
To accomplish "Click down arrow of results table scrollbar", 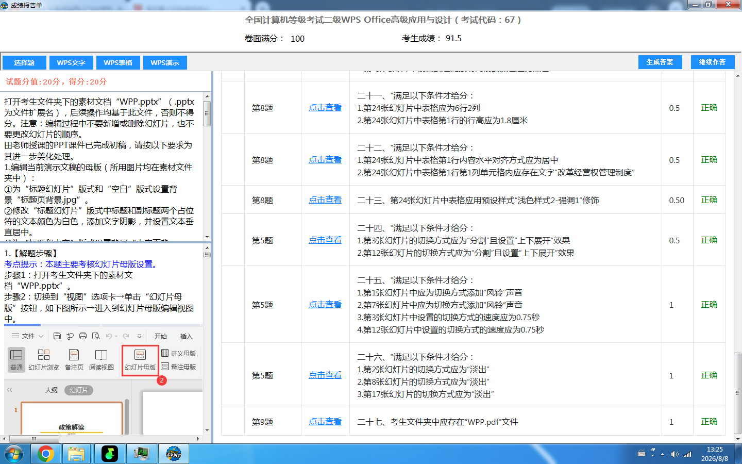I will (738, 439).
